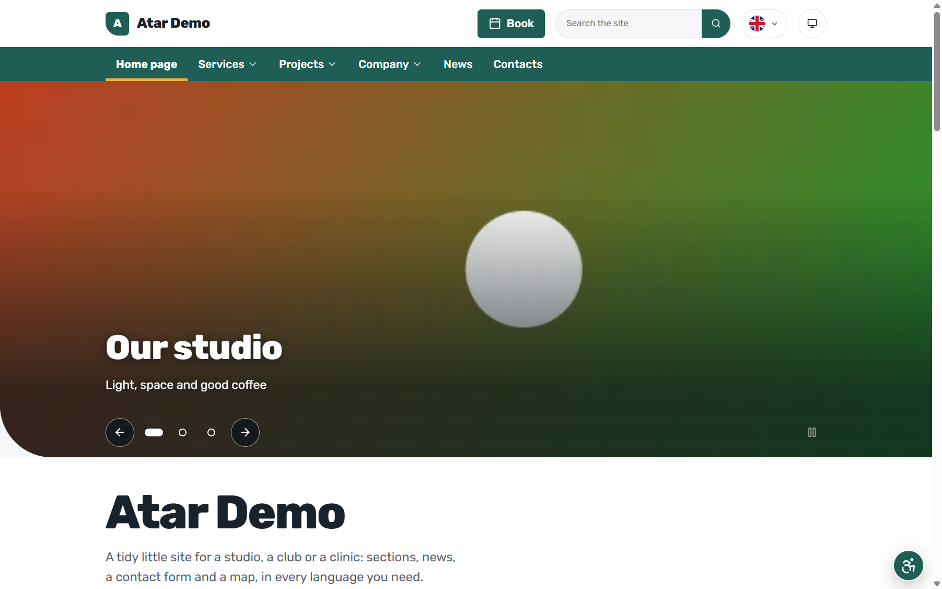Screen dimensions: 942x589
Task: Expand the Projects menu dropdown
Action: (x=307, y=64)
